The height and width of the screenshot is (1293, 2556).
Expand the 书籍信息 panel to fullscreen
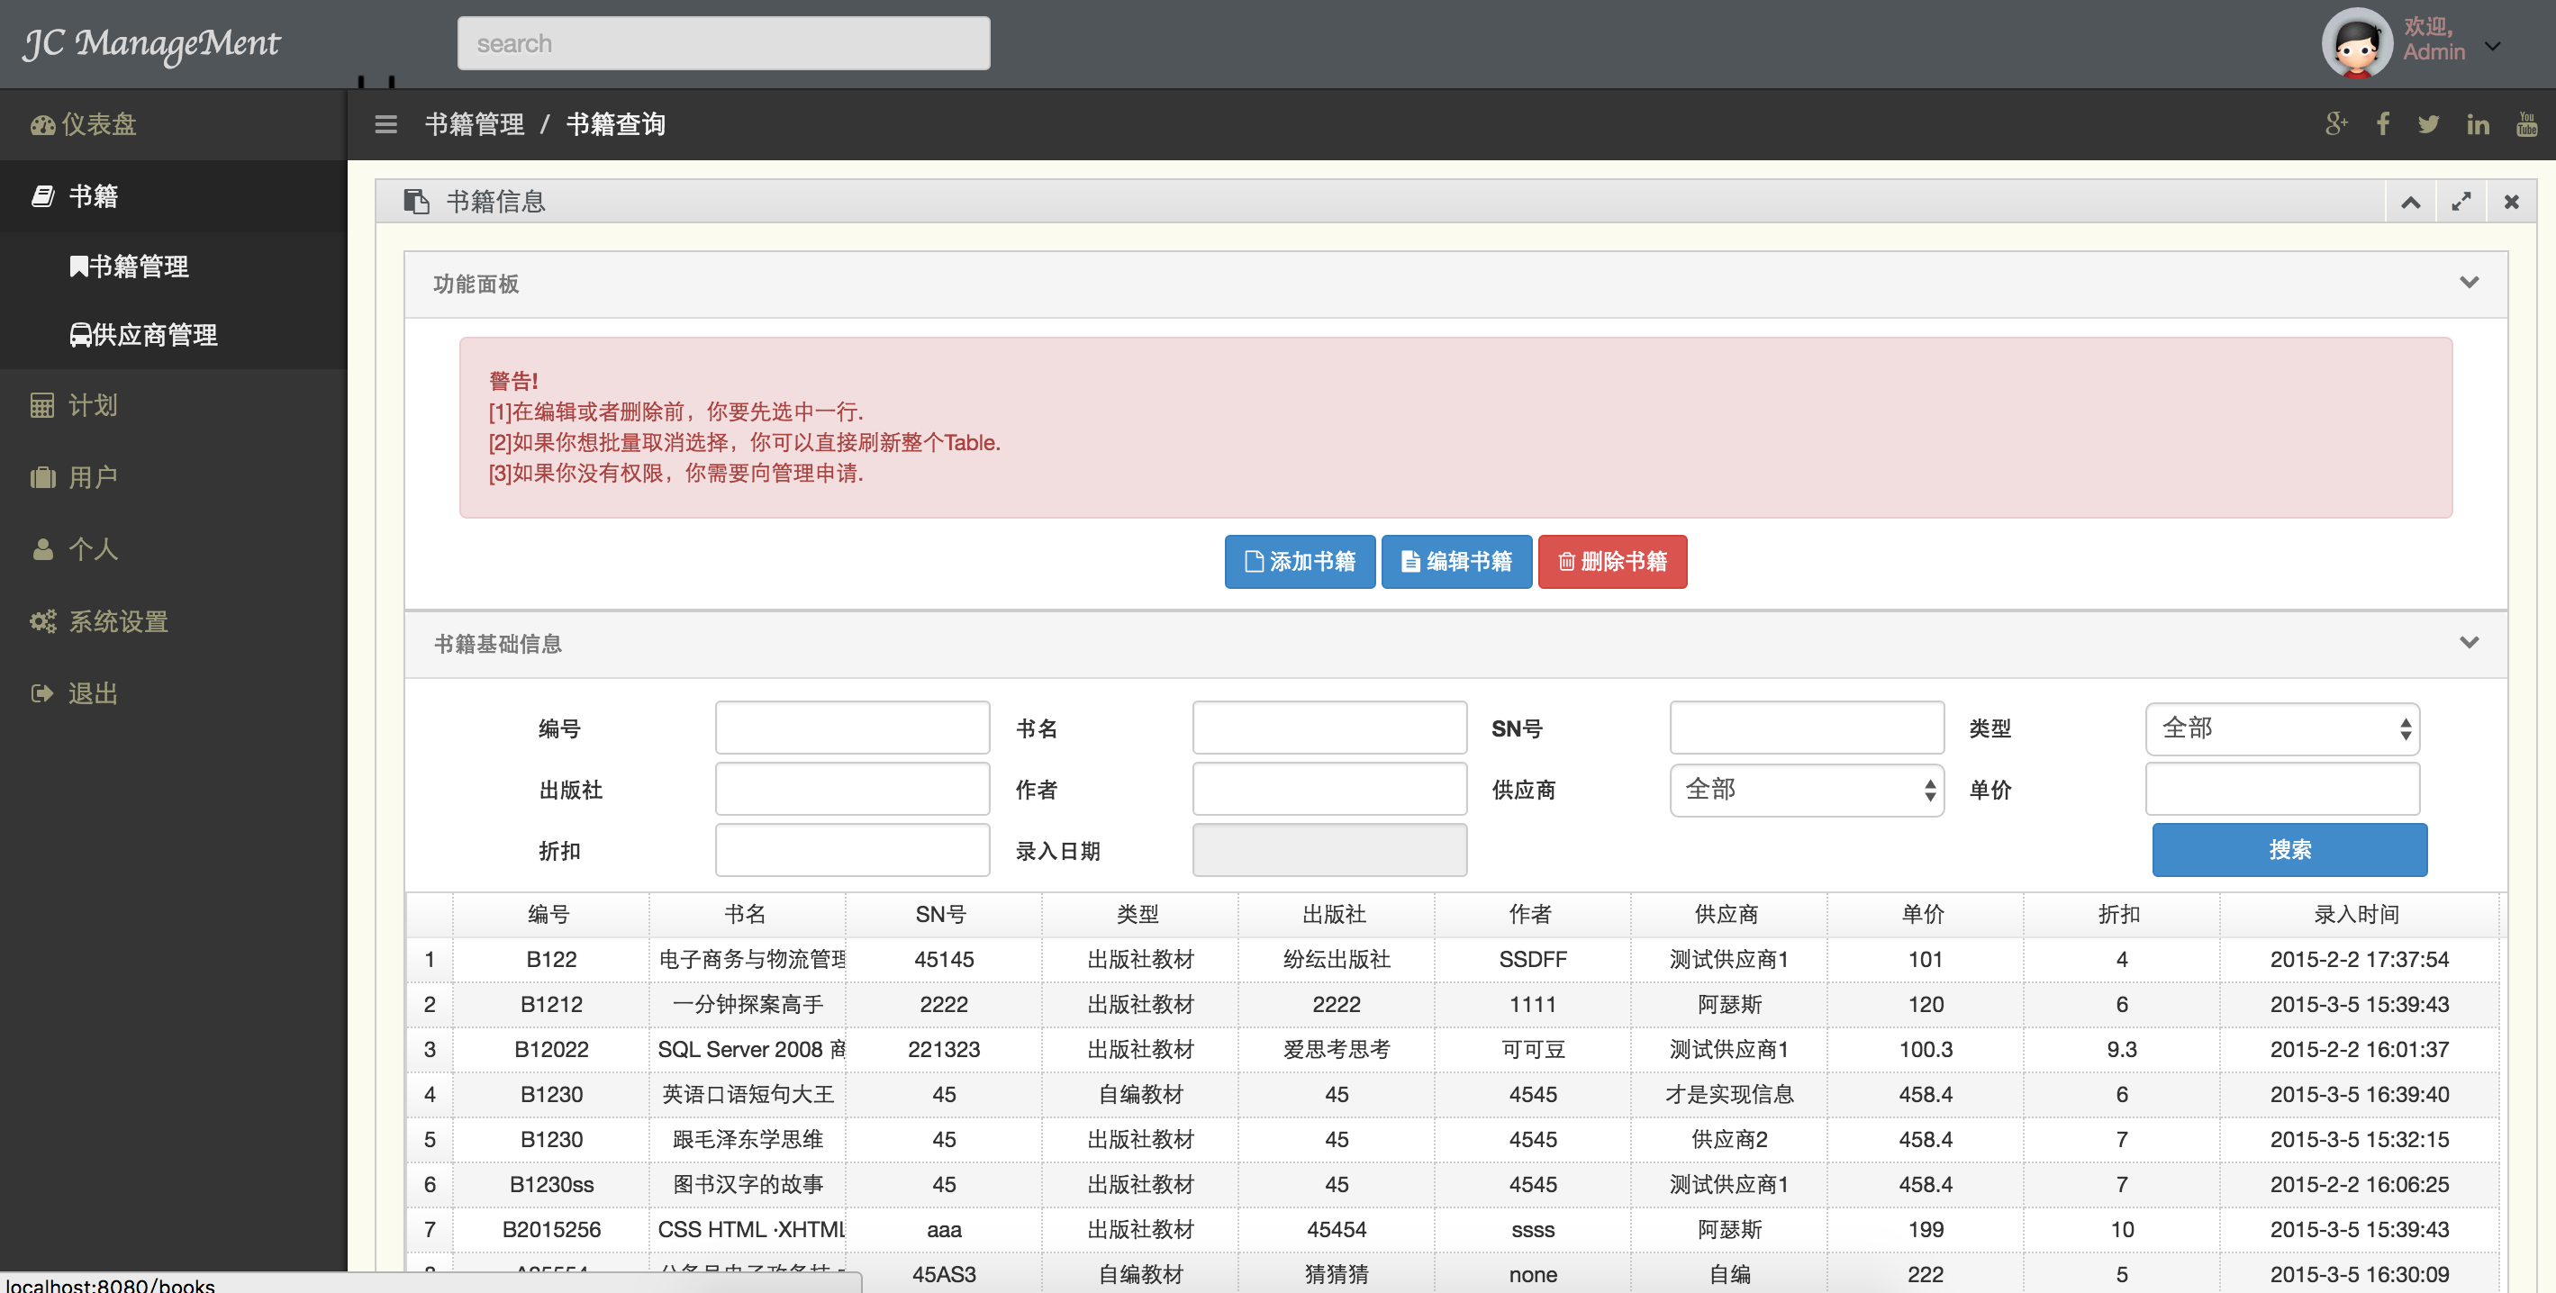pos(2461,203)
